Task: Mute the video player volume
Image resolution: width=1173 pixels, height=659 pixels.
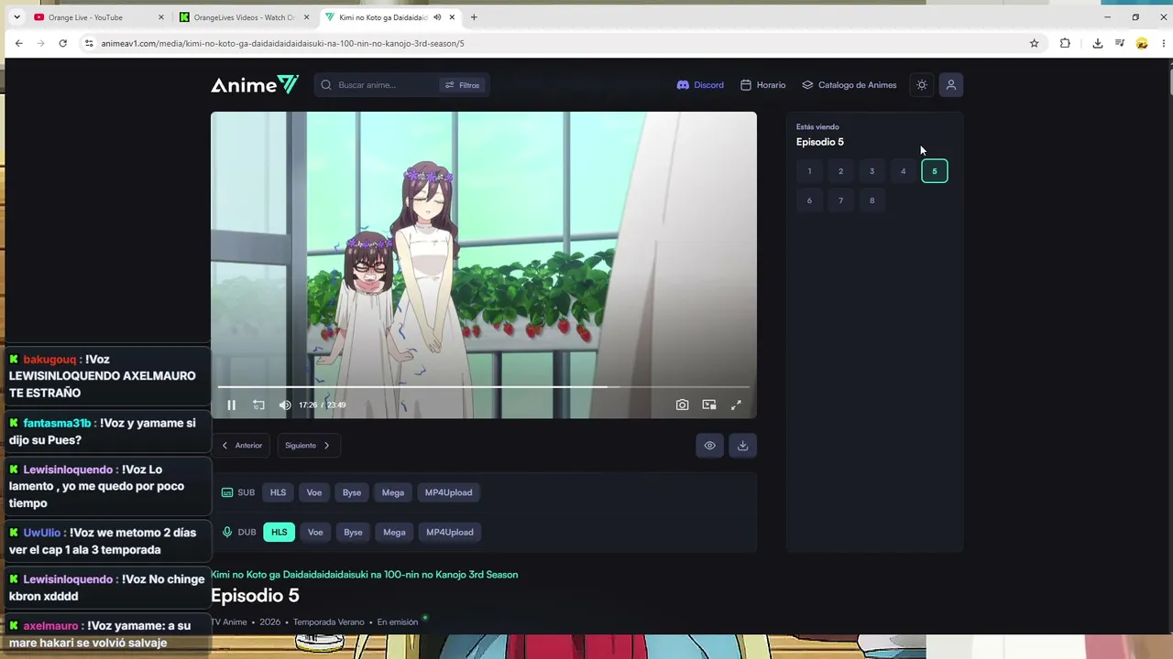Action: pyautogui.click(x=285, y=405)
